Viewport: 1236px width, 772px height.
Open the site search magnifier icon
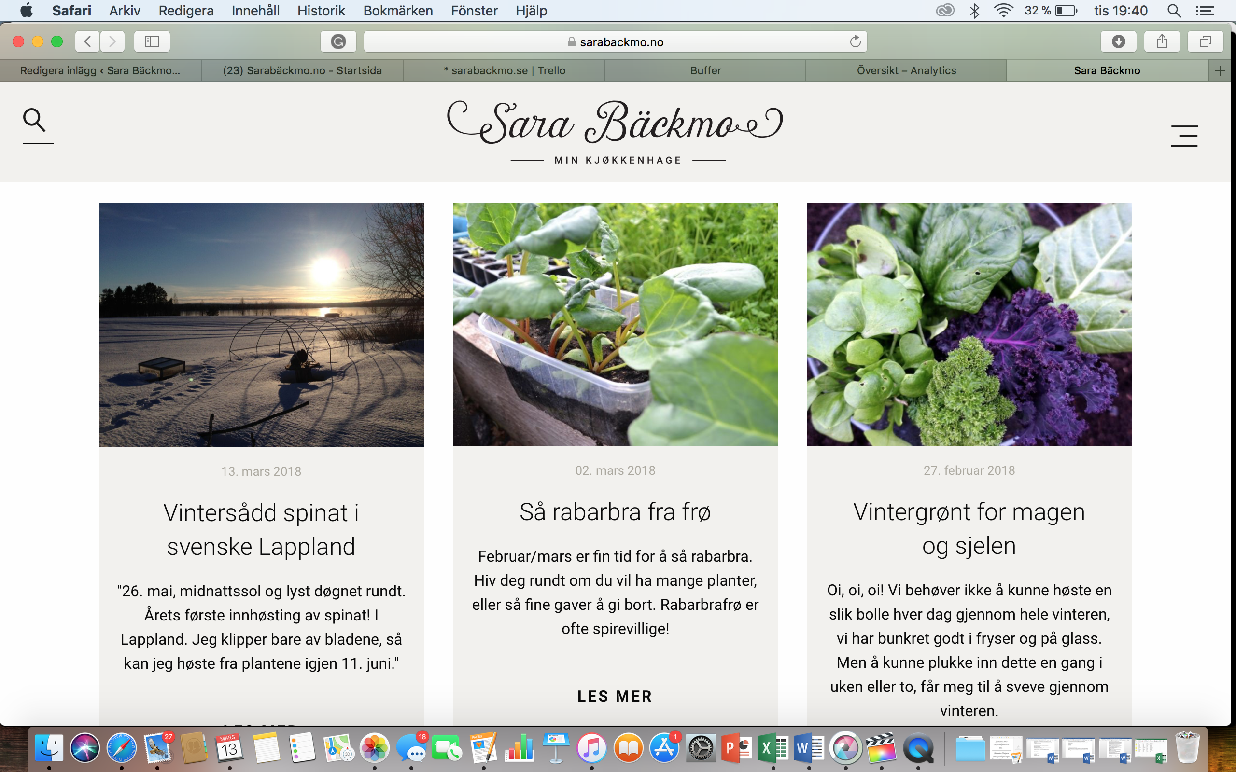point(35,121)
